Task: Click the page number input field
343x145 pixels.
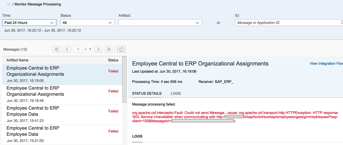Action: coord(78,50)
